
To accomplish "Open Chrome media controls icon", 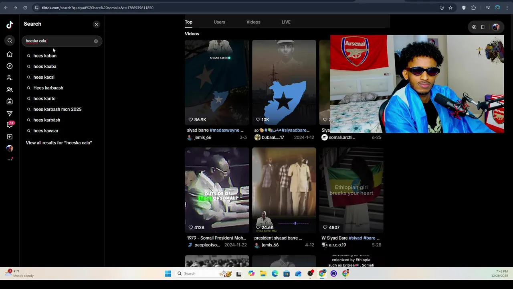I will (x=488, y=8).
